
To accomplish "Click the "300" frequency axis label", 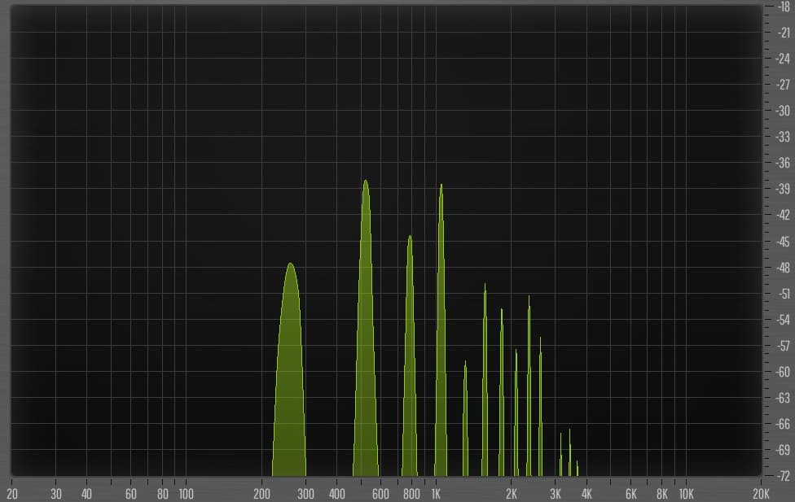I will (x=305, y=494).
